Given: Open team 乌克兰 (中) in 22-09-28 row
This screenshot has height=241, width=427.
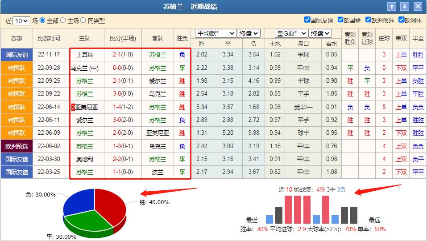Looking at the screenshot, I should [x=85, y=68].
